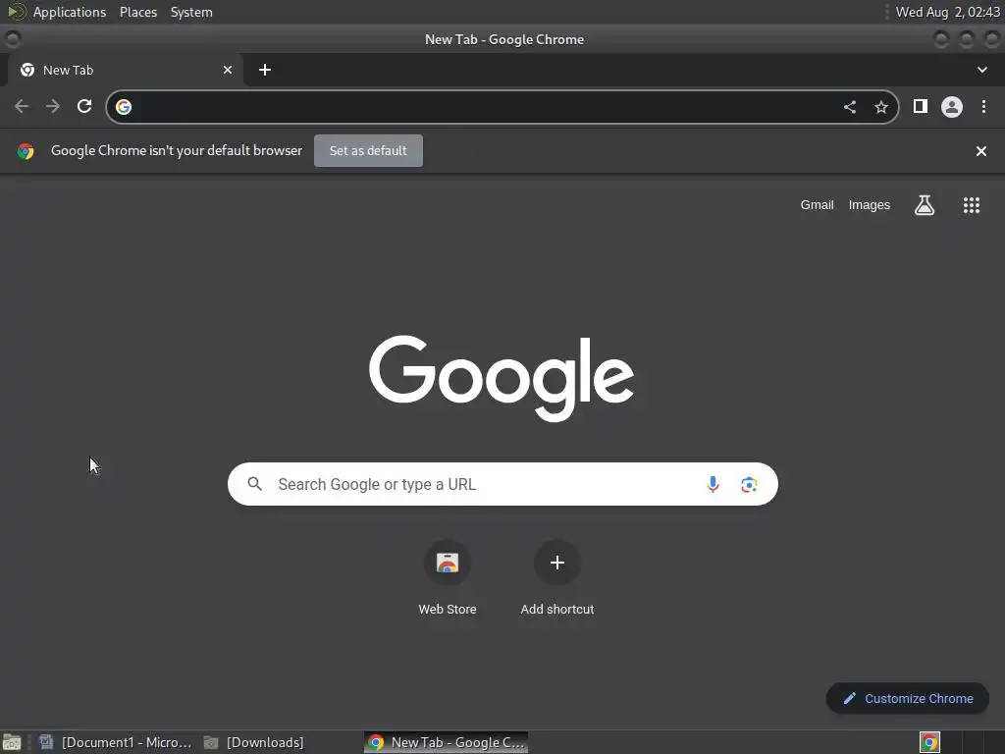Click the forward navigation arrow
This screenshot has width=1005, height=754.
53,106
